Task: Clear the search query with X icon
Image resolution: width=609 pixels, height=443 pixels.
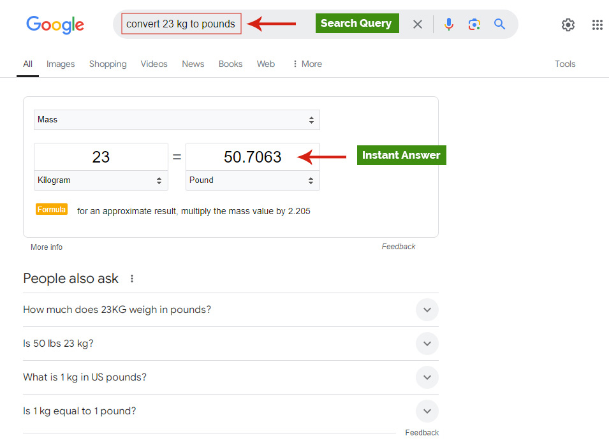Action: [418, 24]
